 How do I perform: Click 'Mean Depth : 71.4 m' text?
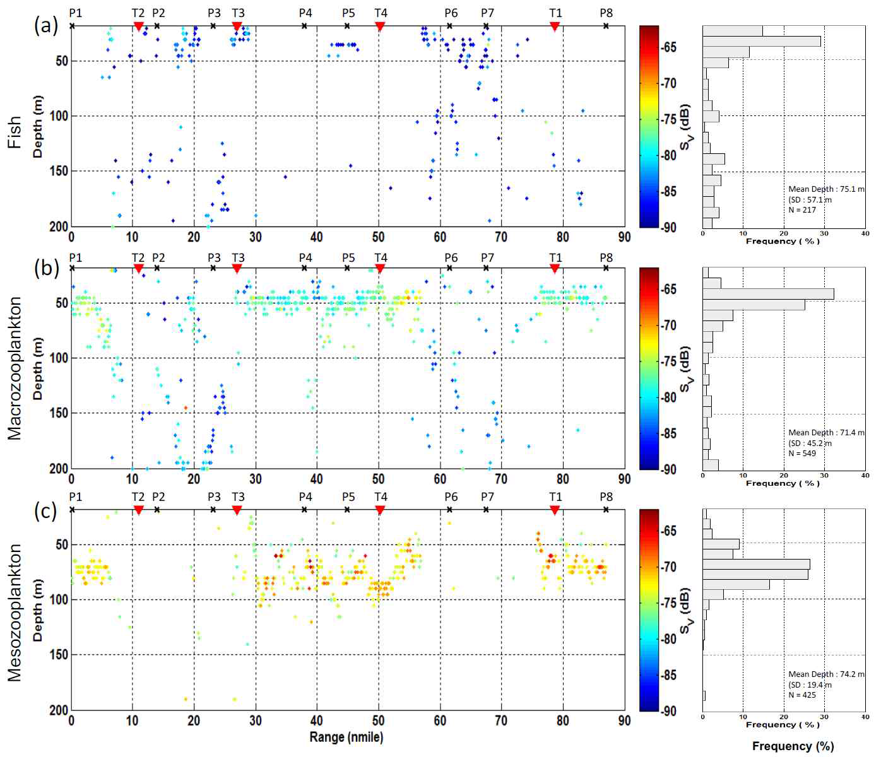coord(826,432)
